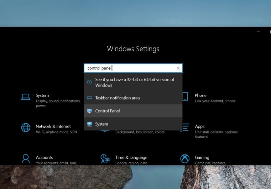
Task: Click the Windows Settings page title
Action: [x=133, y=49]
